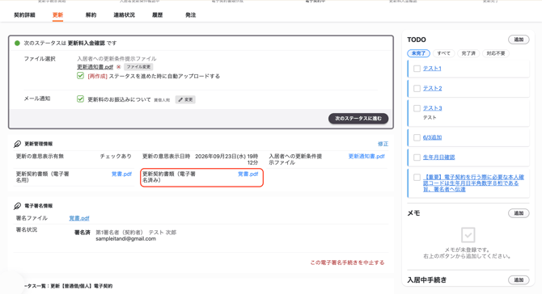
Task: Filter TODO list by すべて
Action: coord(444,53)
